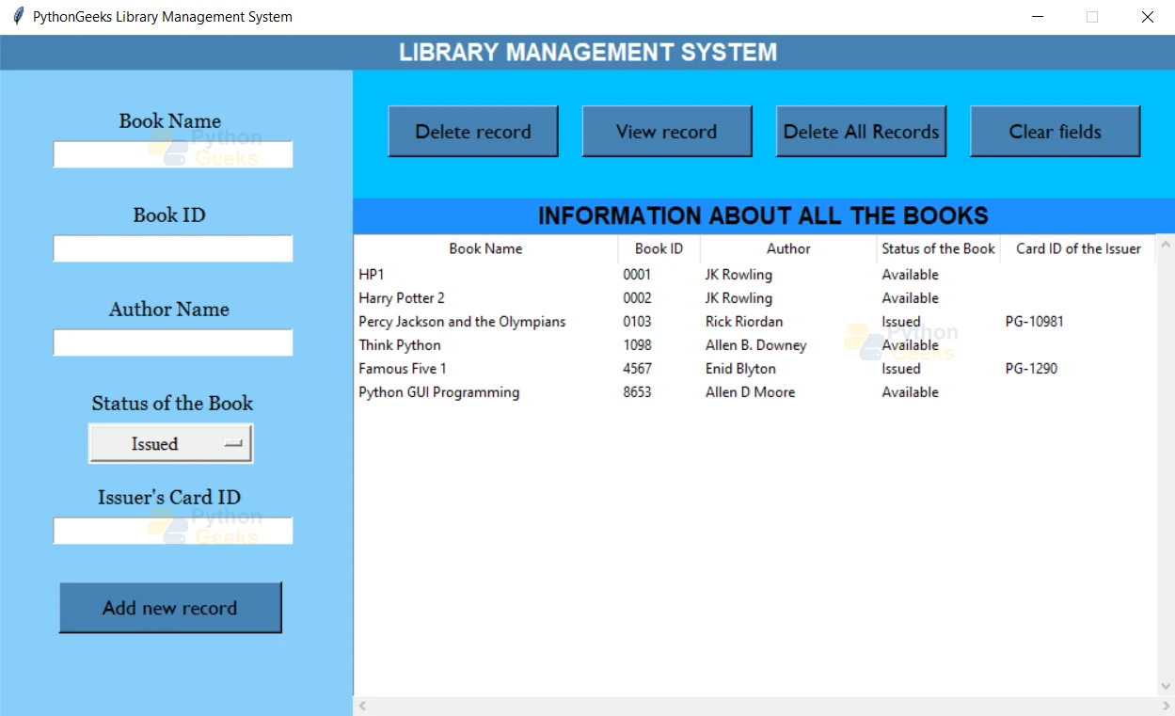
Task: Open the Status of the Book dropdown
Action: (171, 444)
